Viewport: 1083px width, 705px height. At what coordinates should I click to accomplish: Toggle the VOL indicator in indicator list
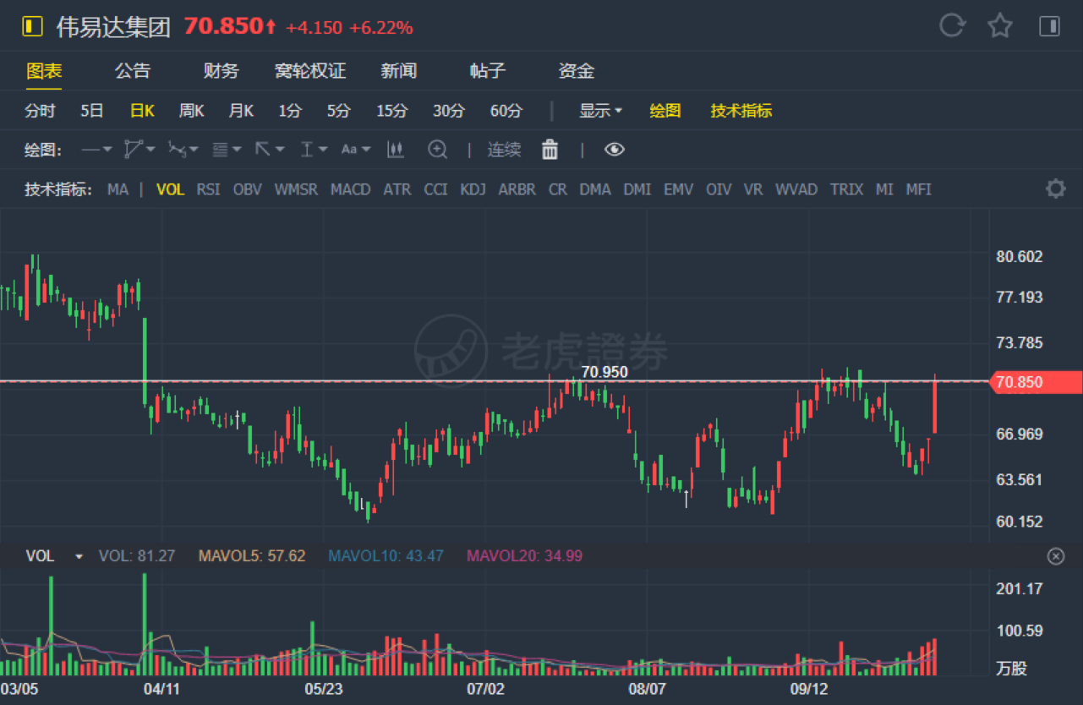(x=171, y=189)
